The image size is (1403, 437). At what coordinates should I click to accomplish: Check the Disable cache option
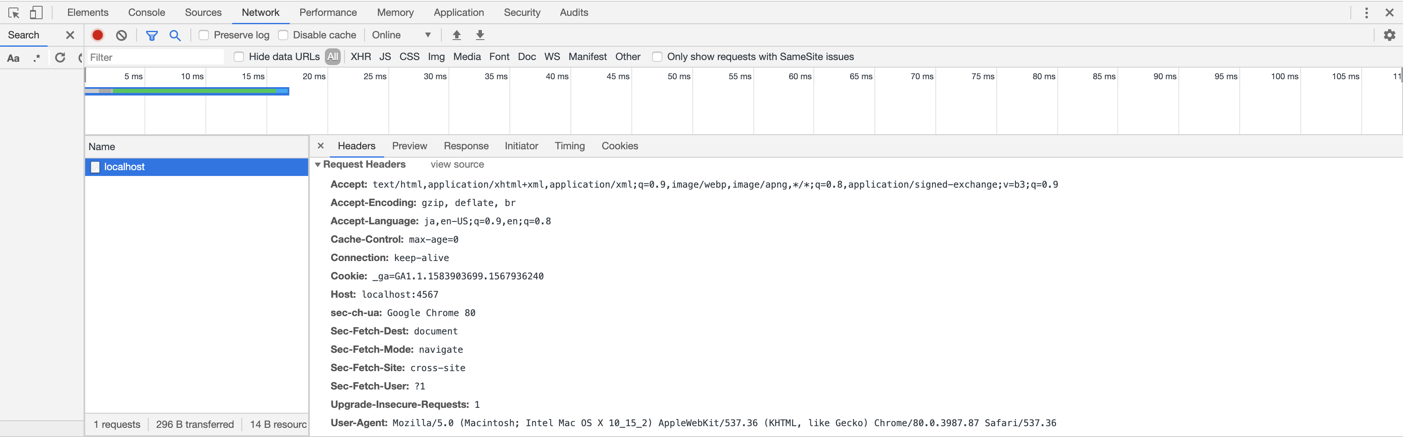click(x=283, y=35)
